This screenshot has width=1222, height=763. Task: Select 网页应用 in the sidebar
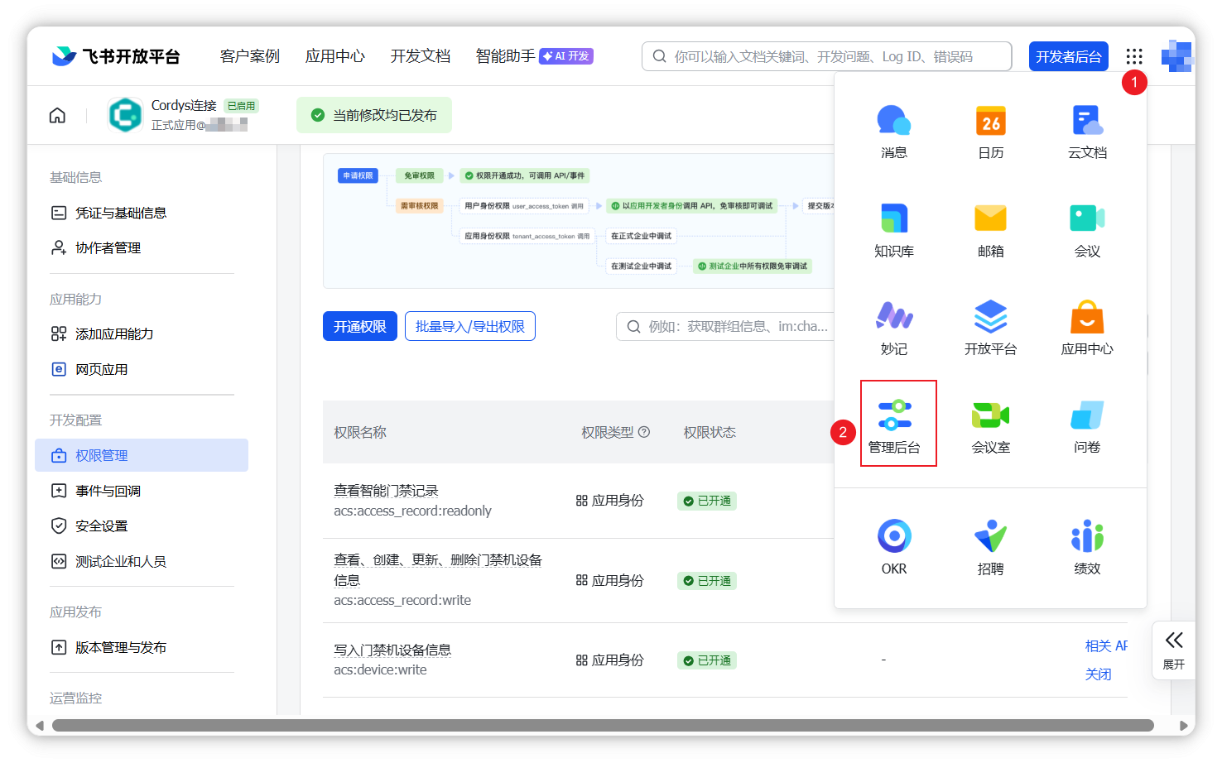click(x=102, y=369)
